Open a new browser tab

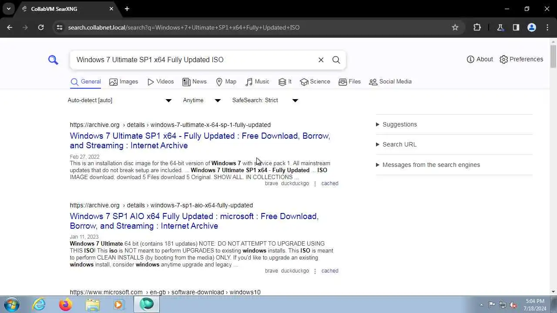127,9
